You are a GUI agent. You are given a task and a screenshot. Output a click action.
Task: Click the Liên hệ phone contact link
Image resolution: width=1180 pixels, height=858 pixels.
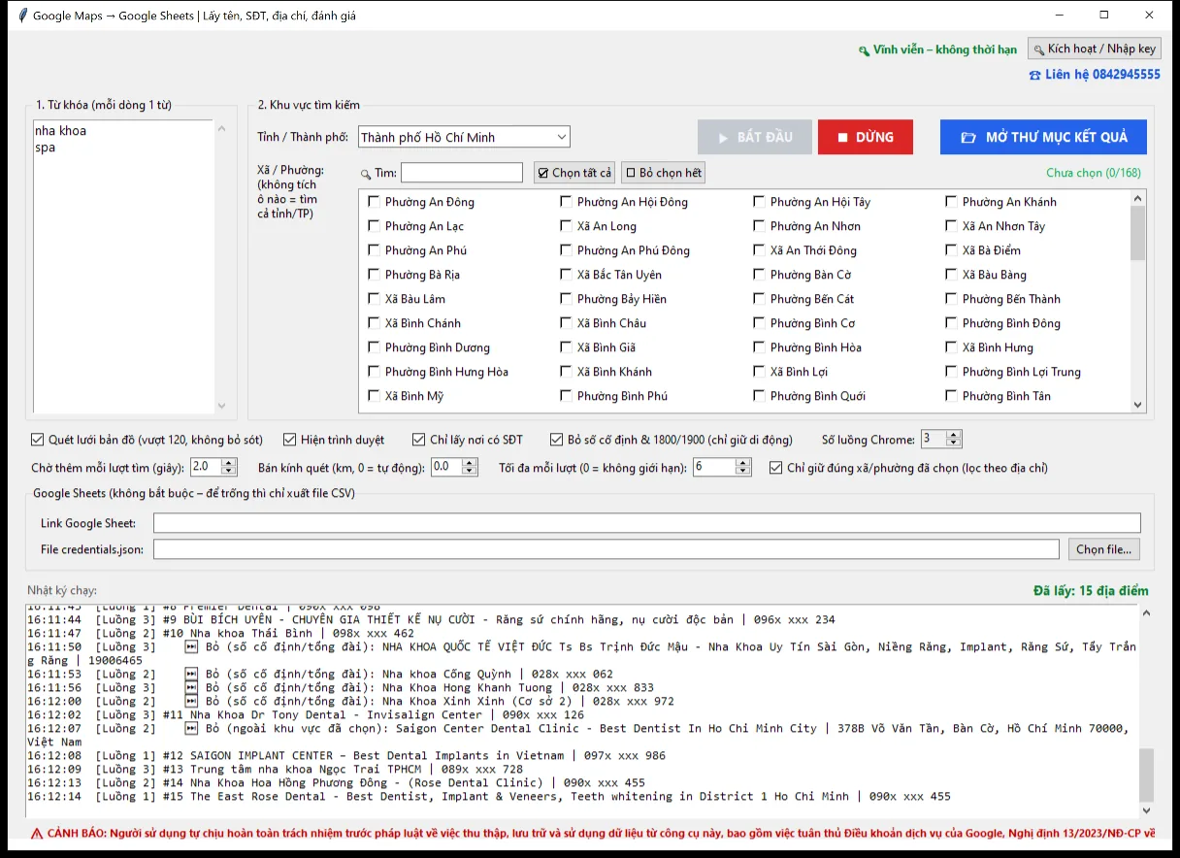(x=1094, y=74)
